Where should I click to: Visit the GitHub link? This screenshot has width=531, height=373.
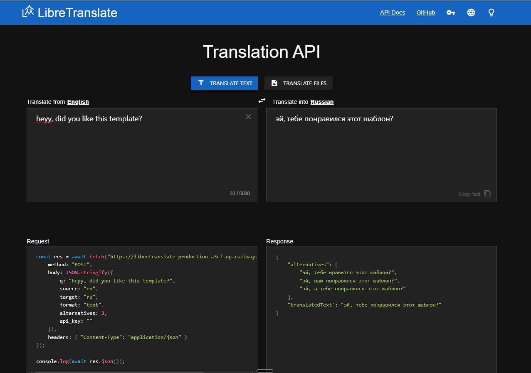click(425, 12)
